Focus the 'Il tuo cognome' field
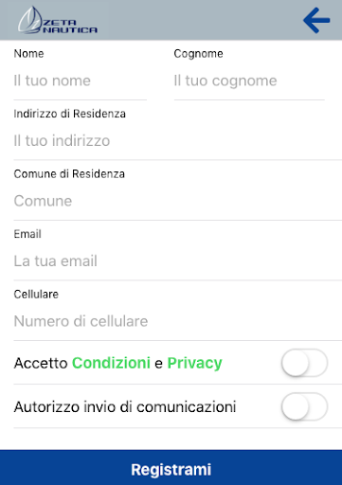Viewport: 342px width, 485px height. [249, 81]
